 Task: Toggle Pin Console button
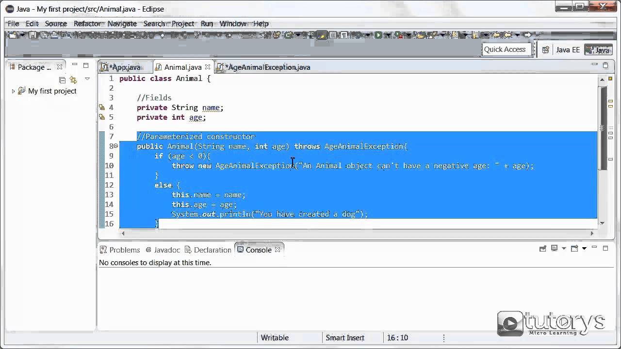(543, 249)
